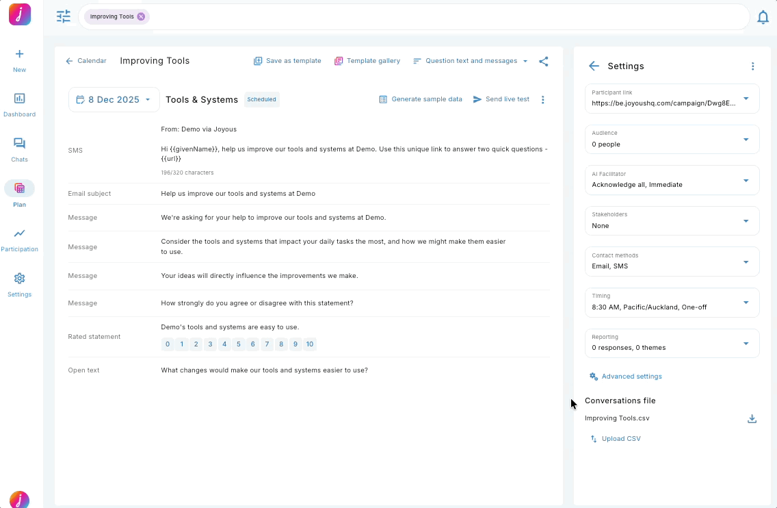Click Upload CSV for conversations file
This screenshot has height=508, width=777.
tap(615, 438)
